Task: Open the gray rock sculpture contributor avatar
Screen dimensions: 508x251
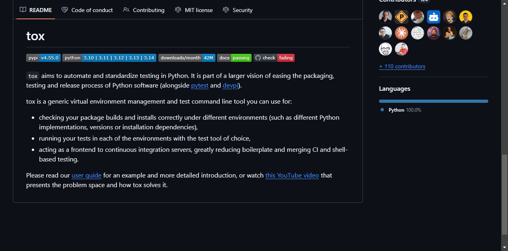Action: point(466,33)
